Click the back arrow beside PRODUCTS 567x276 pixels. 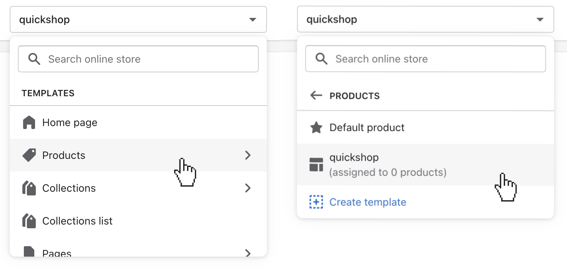click(316, 95)
